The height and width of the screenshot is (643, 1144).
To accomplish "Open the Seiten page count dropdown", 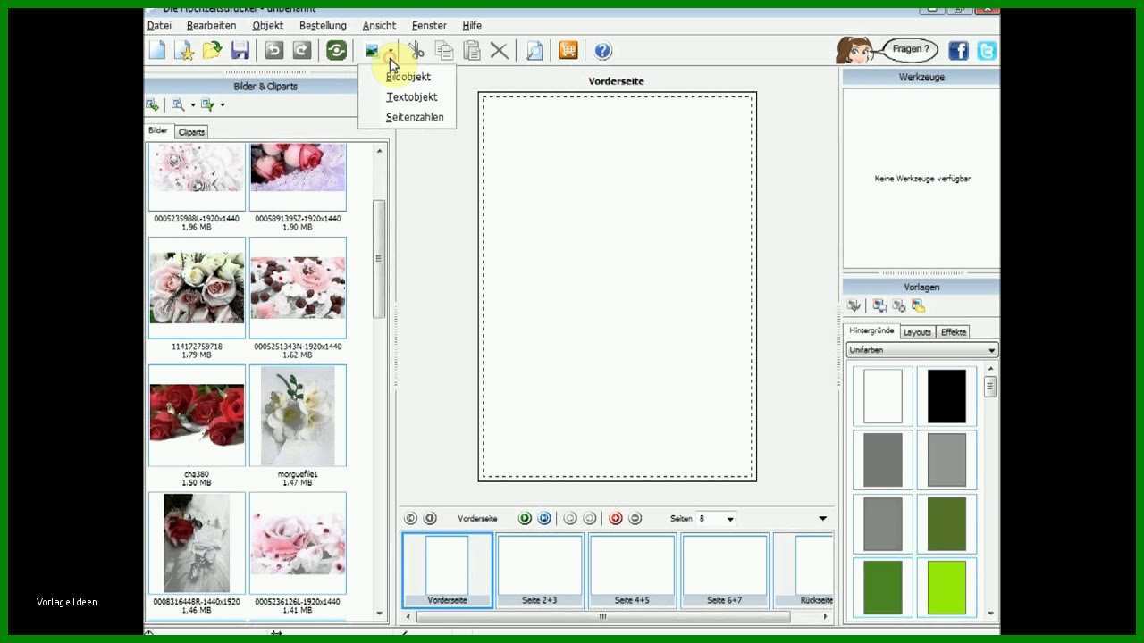I will coord(730,519).
